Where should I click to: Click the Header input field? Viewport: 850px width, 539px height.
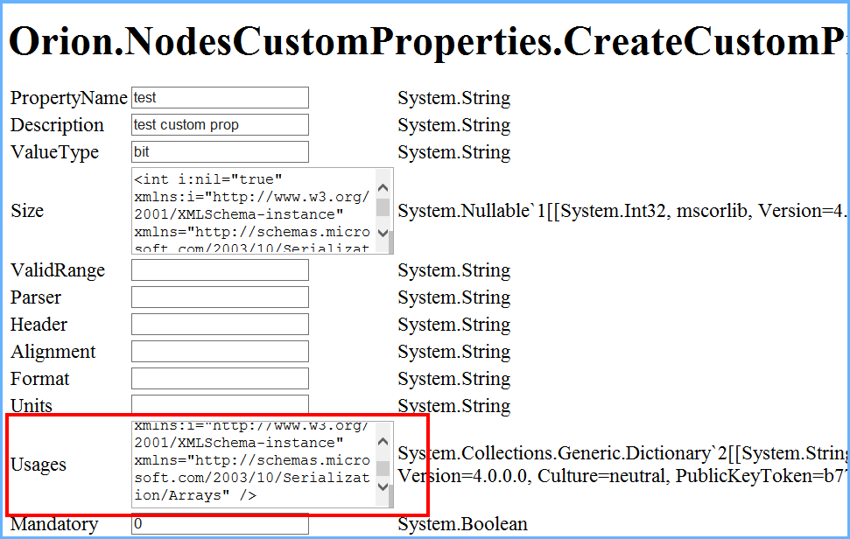pyautogui.click(x=220, y=324)
